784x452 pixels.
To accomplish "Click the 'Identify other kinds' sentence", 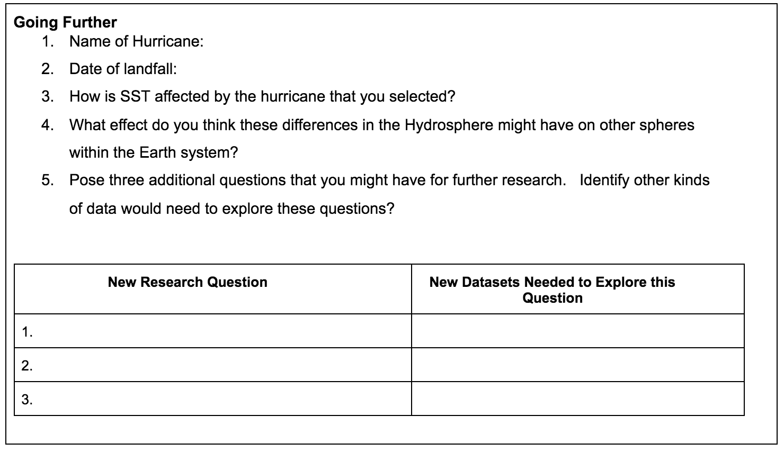I will pyautogui.click(x=645, y=180).
